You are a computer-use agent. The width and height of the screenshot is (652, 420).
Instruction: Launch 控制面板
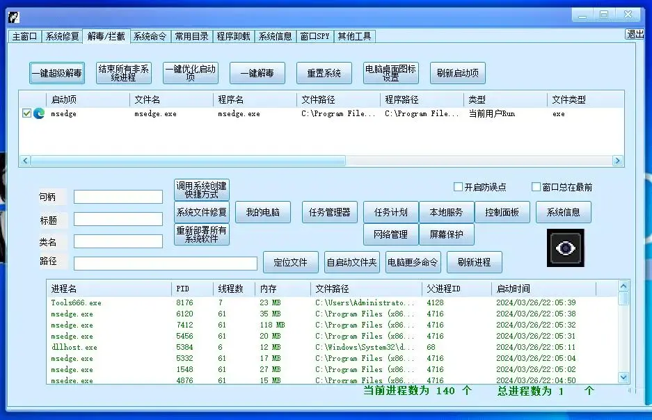click(502, 212)
